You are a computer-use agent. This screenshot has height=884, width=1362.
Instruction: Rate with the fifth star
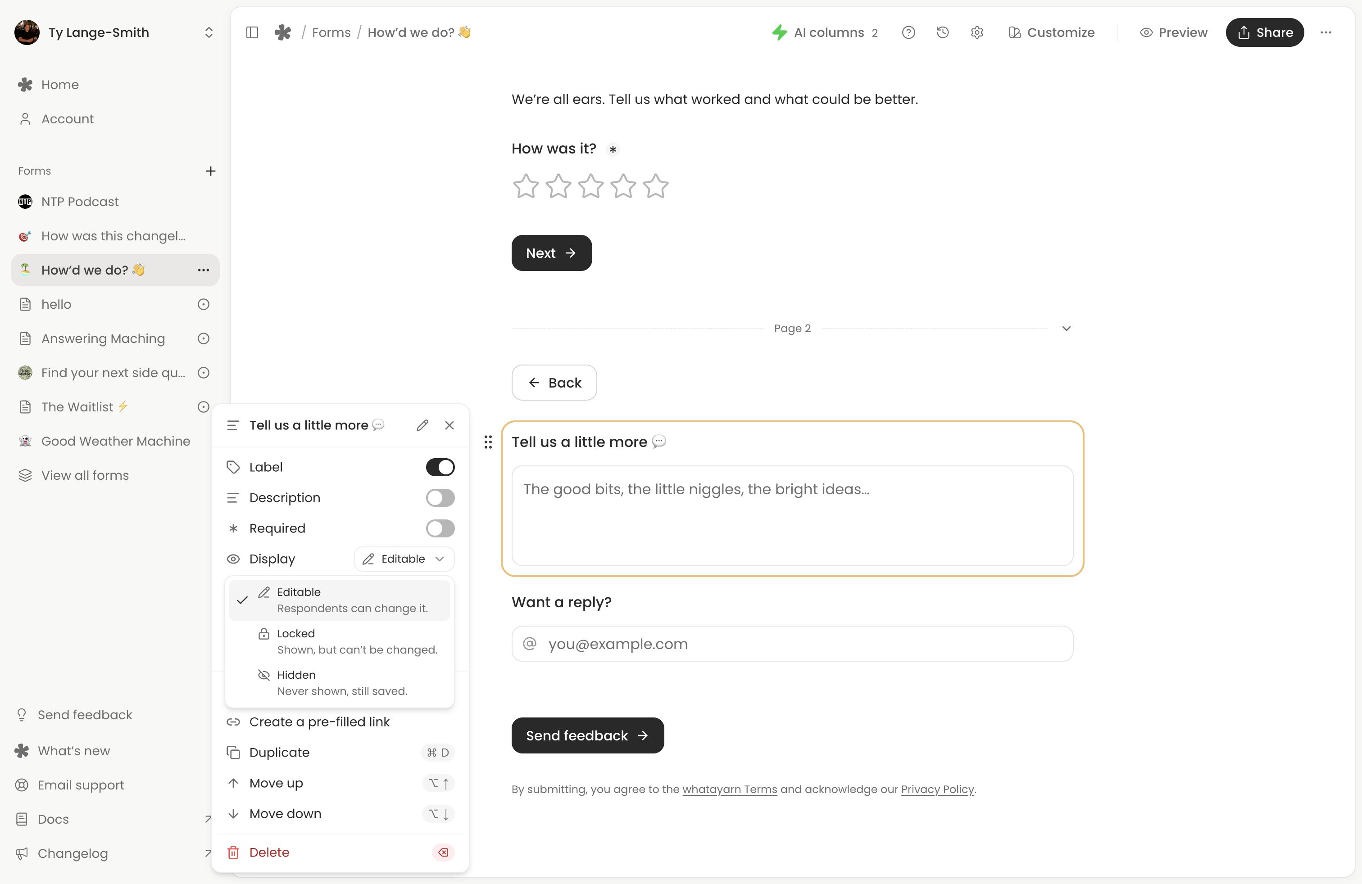(x=655, y=186)
